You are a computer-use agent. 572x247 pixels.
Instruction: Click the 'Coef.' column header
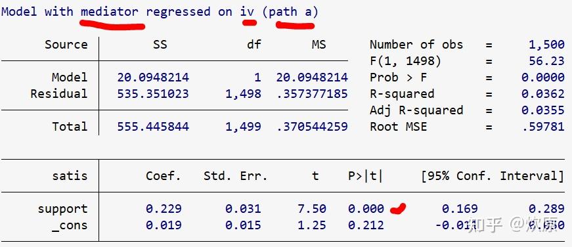164,176
